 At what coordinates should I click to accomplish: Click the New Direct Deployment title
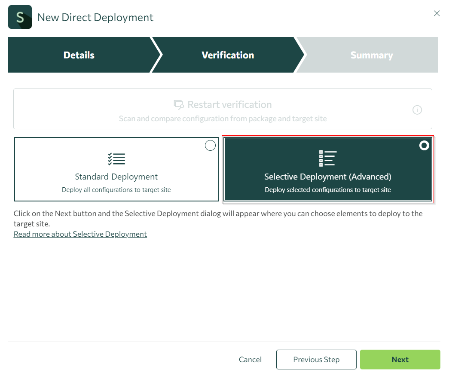95,18
